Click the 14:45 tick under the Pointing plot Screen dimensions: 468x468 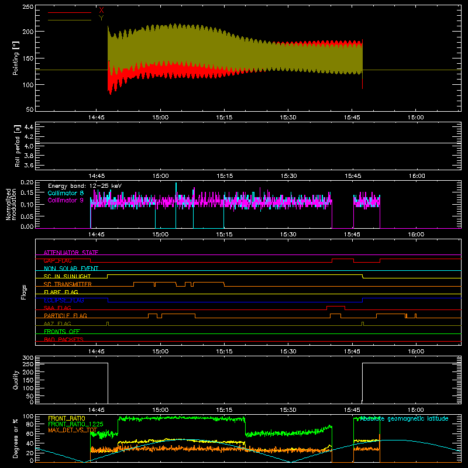coord(97,118)
